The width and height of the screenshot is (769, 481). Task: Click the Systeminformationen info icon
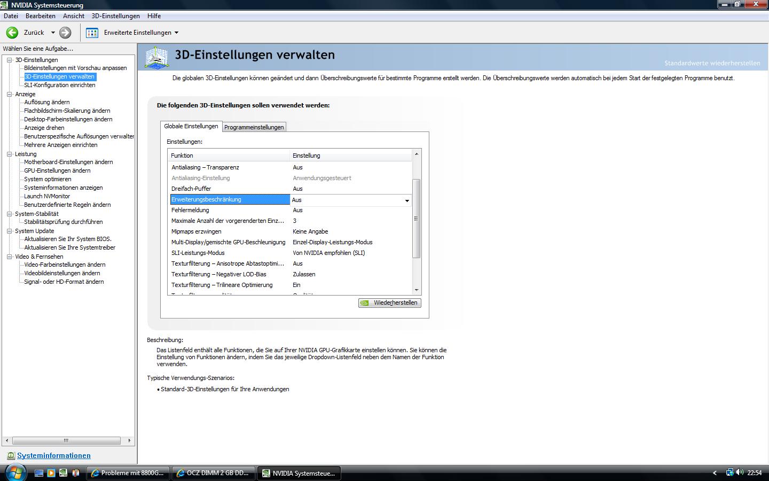click(x=11, y=455)
